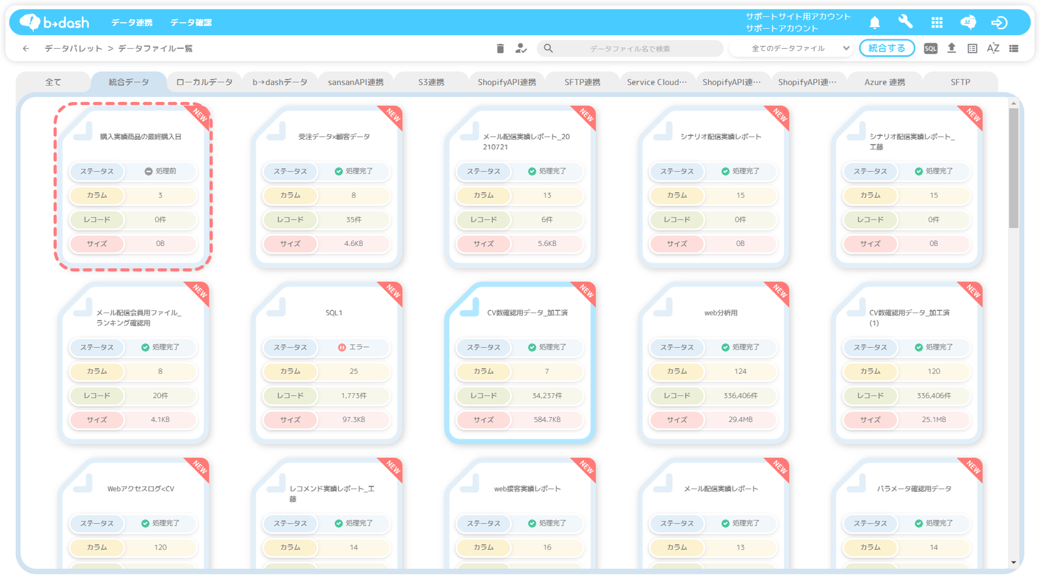The height and width of the screenshot is (585, 1040).
Task: Click the 統合する button
Action: click(887, 48)
